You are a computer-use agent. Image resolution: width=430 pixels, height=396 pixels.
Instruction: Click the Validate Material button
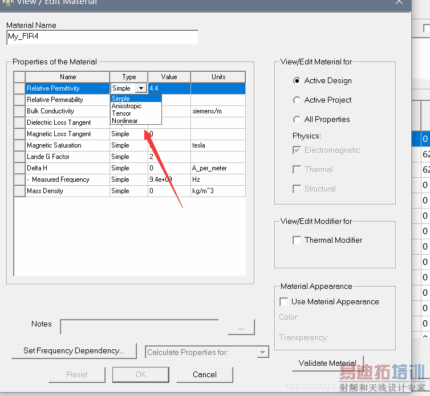(328, 363)
